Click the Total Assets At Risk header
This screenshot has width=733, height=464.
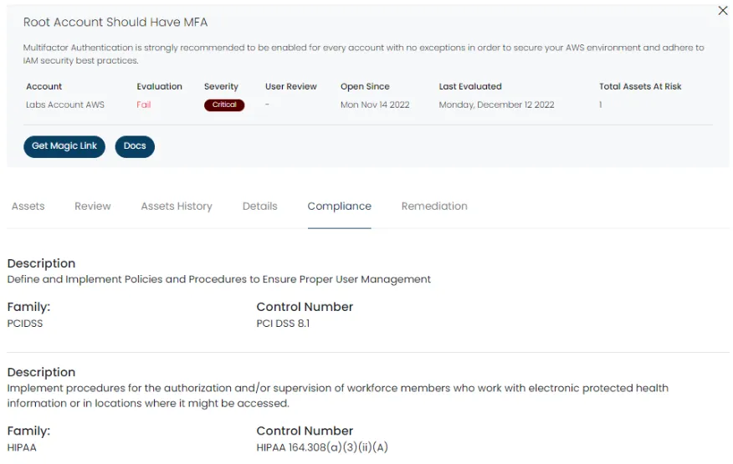(x=641, y=86)
